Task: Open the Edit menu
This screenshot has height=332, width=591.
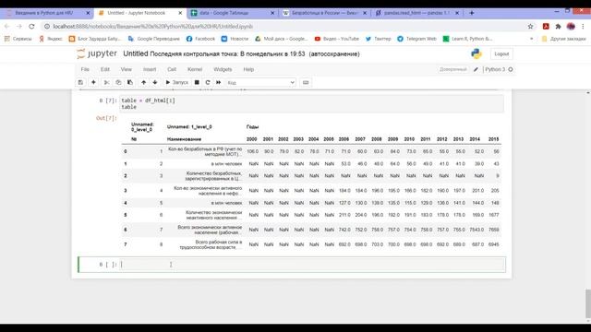Action: [104, 69]
